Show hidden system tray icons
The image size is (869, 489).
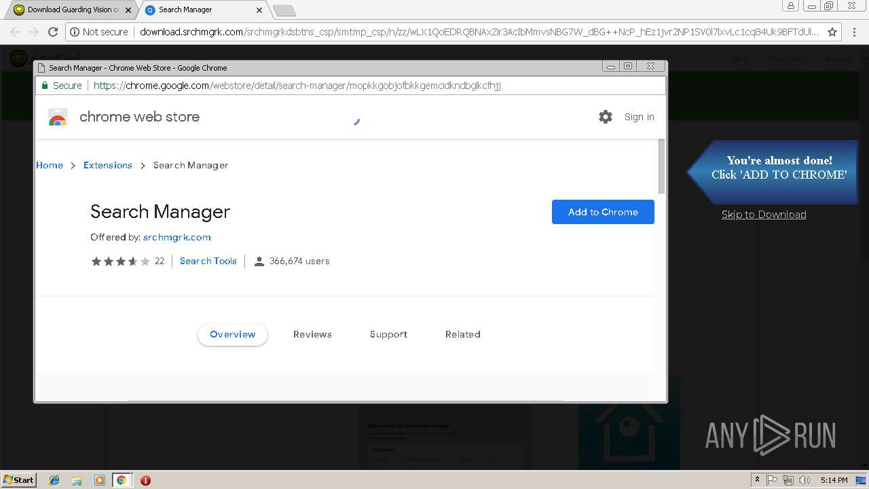pyautogui.click(x=757, y=480)
